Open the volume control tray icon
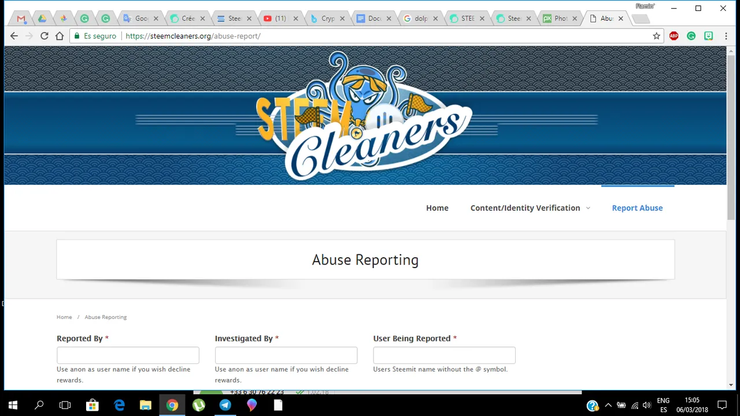The width and height of the screenshot is (740, 416). click(x=647, y=406)
